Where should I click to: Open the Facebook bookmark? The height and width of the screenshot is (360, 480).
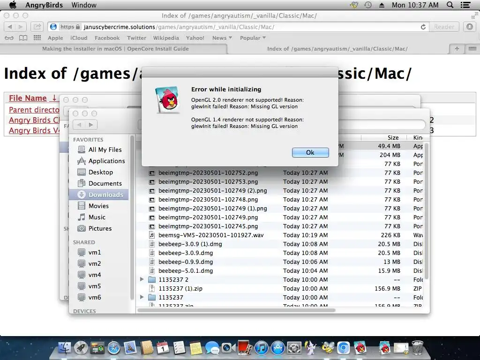(107, 38)
